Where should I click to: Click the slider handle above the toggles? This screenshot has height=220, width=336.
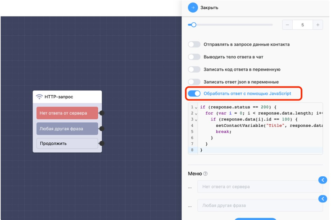194,25
